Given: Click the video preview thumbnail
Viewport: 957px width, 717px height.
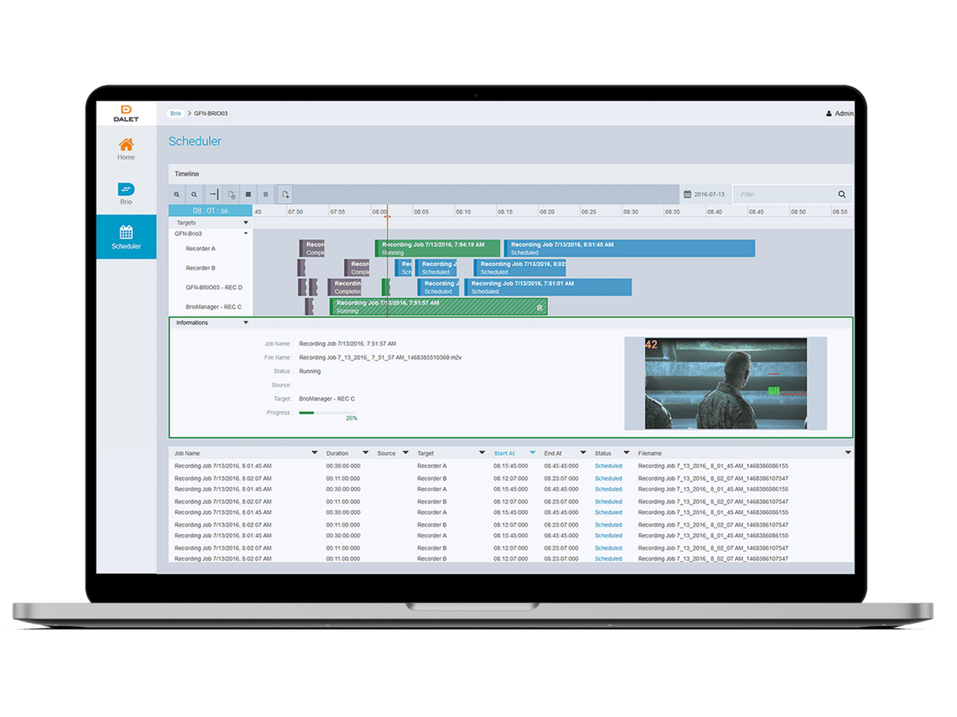Looking at the screenshot, I should pyautogui.click(x=725, y=383).
